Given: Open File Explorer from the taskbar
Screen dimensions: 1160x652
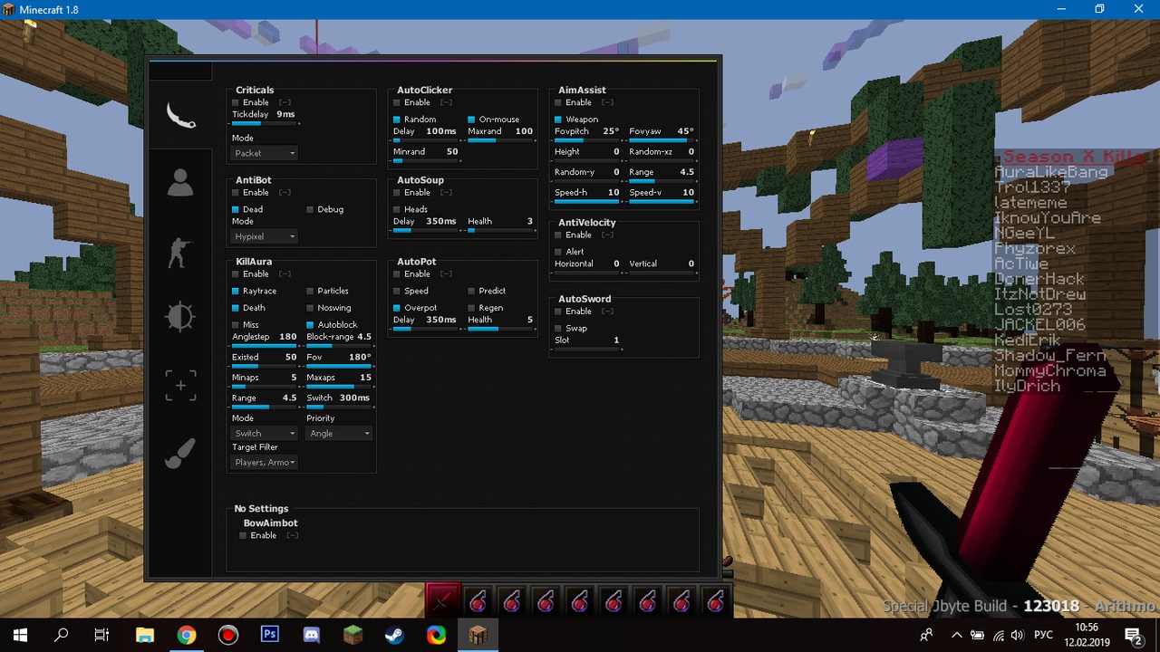Looking at the screenshot, I should (144, 635).
